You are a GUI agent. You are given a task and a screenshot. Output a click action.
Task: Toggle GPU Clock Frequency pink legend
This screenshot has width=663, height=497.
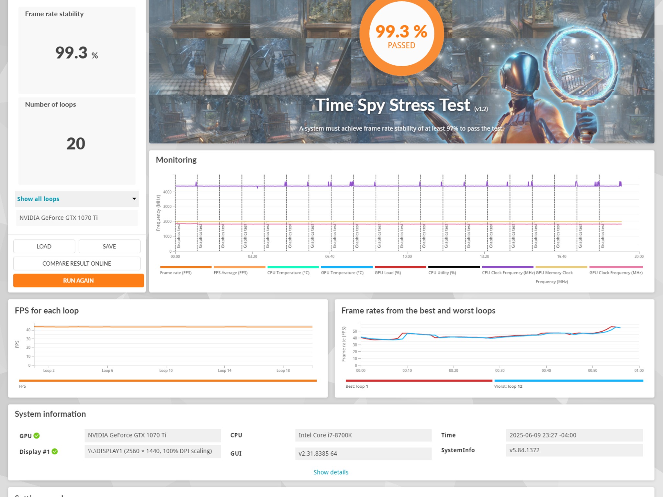[x=616, y=267]
